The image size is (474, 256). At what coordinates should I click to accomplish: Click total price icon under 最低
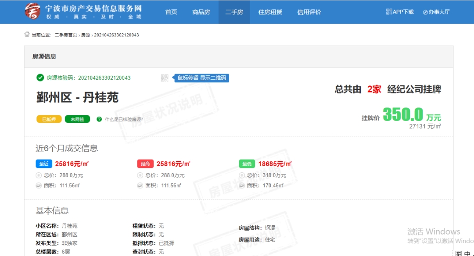[241, 175]
